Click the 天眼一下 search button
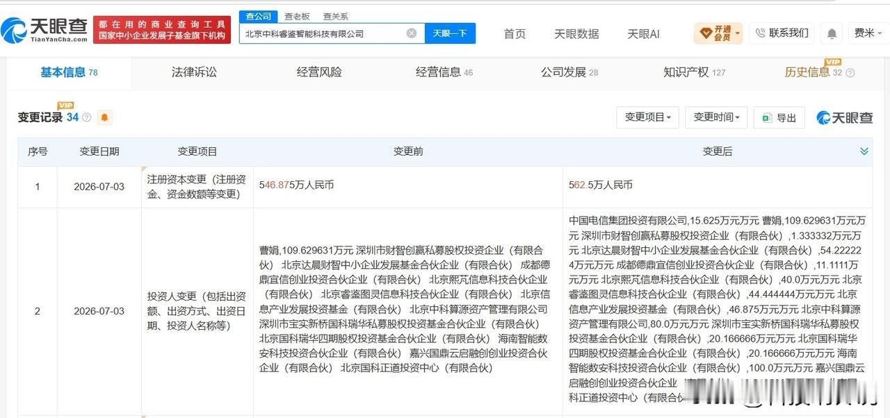The width and height of the screenshot is (890, 418). (x=450, y=33)
